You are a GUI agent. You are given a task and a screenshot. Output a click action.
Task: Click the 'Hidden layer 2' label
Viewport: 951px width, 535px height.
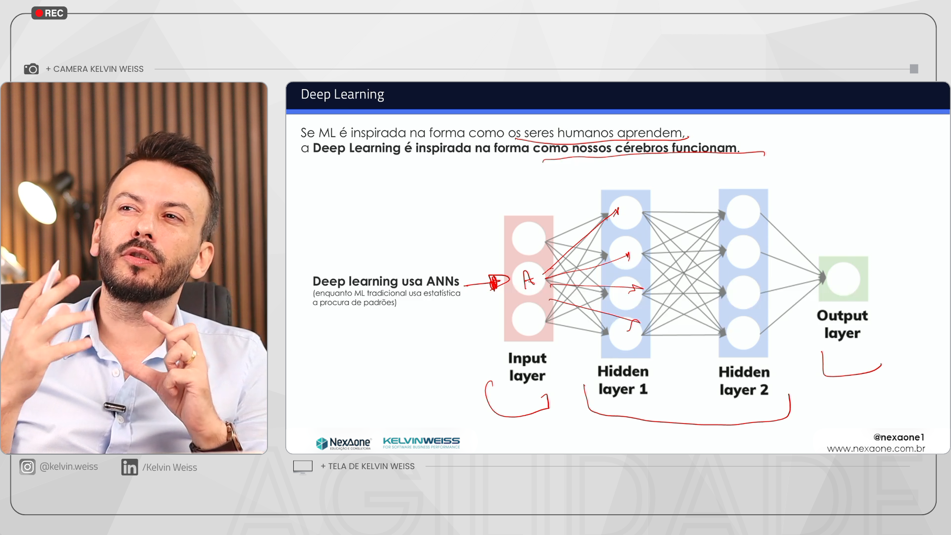click(x=744, y=381)
